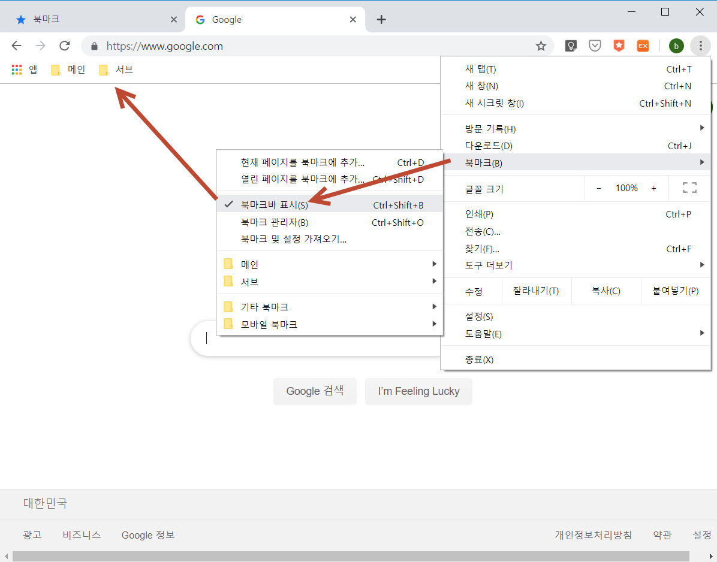Open the 앱 apps grid shortcut
The height and width of the screenshot is (562, 717).
(24, 70)
